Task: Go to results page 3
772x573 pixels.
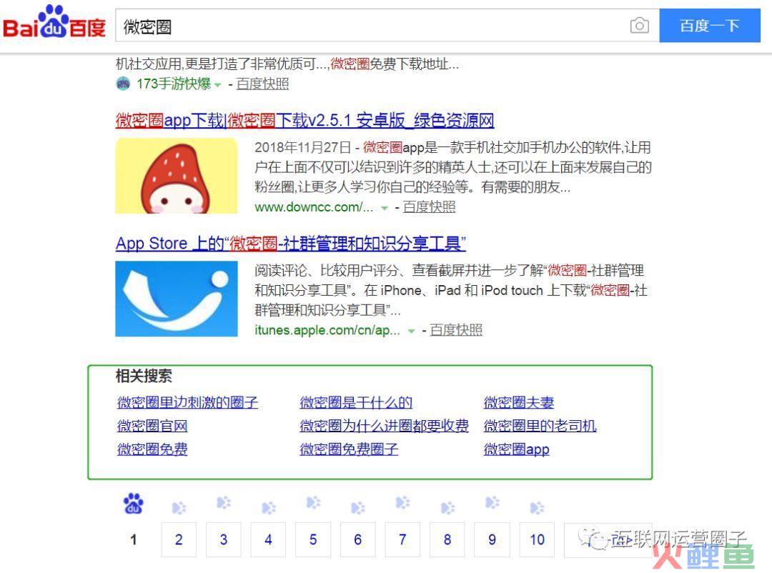Action: (224, 539)
